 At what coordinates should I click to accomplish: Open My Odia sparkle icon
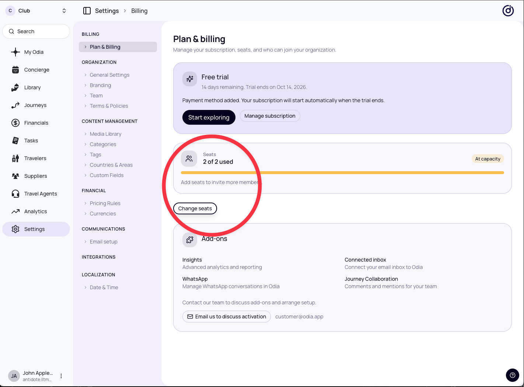[15, 52]
